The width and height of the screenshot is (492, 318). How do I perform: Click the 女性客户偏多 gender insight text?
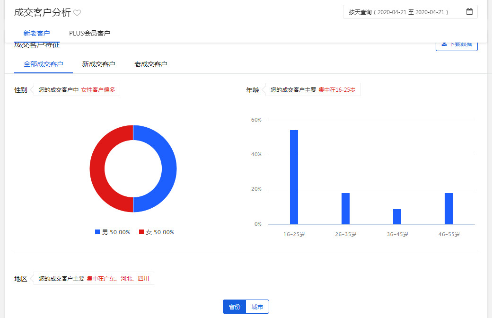[x=98, y=89]
